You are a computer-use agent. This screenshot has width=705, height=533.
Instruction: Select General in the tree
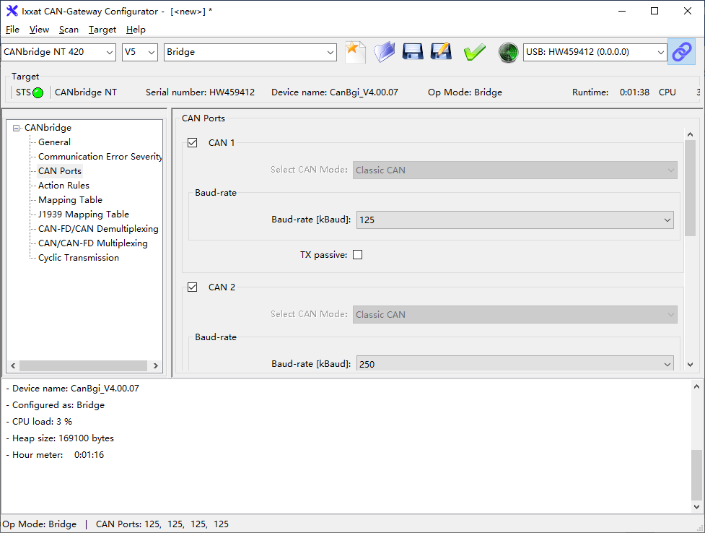(x=54, y=142)
